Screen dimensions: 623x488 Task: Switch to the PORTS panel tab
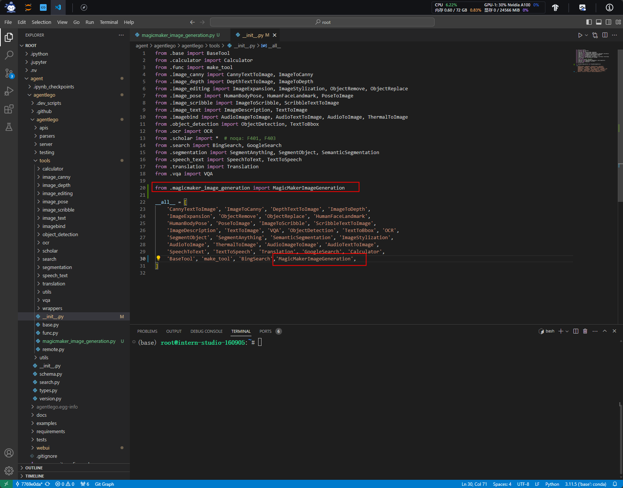(x=265, y=331)
